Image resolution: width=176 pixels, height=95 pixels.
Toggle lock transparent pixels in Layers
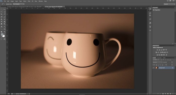click(x=156, y=65)
